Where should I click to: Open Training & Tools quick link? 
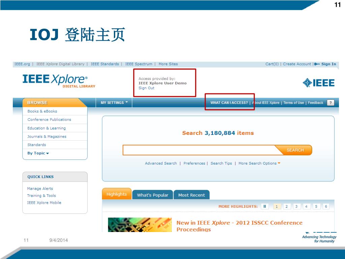[41, 196]
